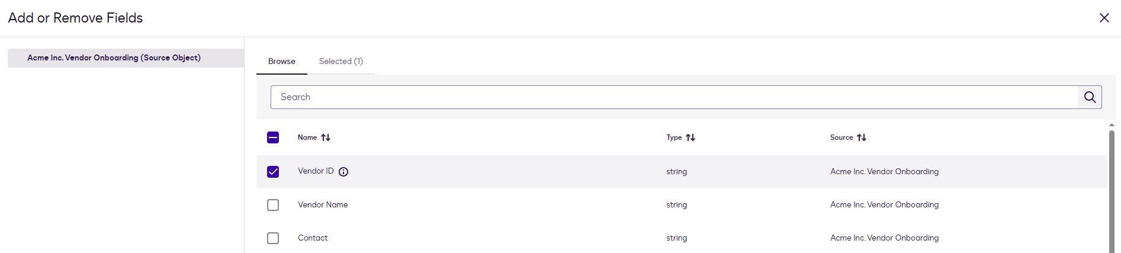The height and width of the screenshot is (253, 1121).
Task: Close the Add or Remove Fields dialog
Action: [1104, 18]
